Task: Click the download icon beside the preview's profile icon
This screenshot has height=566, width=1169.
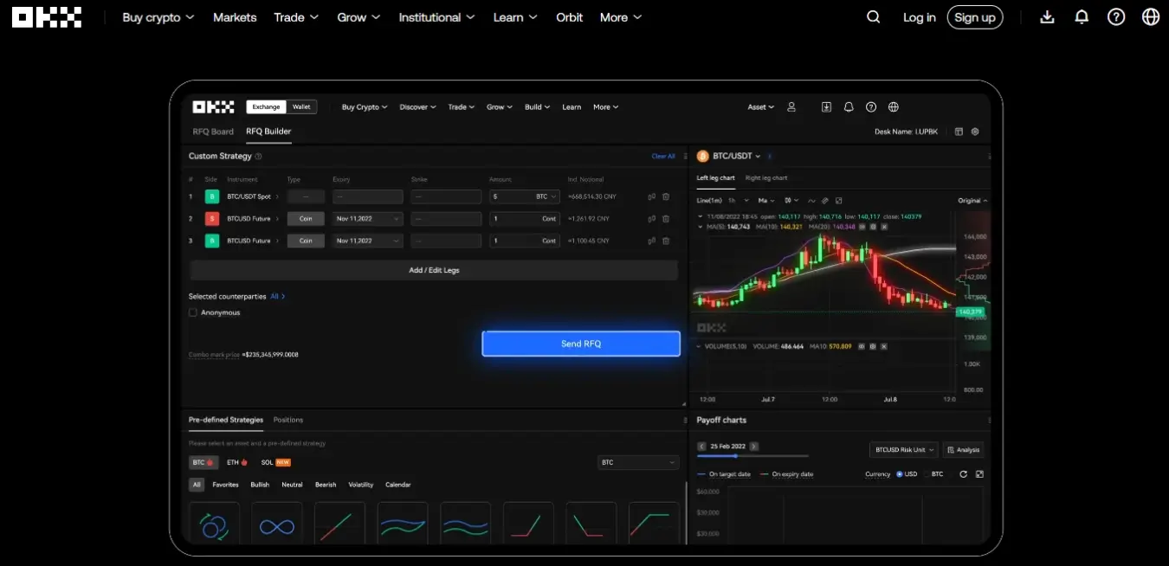Action: click(x=826, y=107)
